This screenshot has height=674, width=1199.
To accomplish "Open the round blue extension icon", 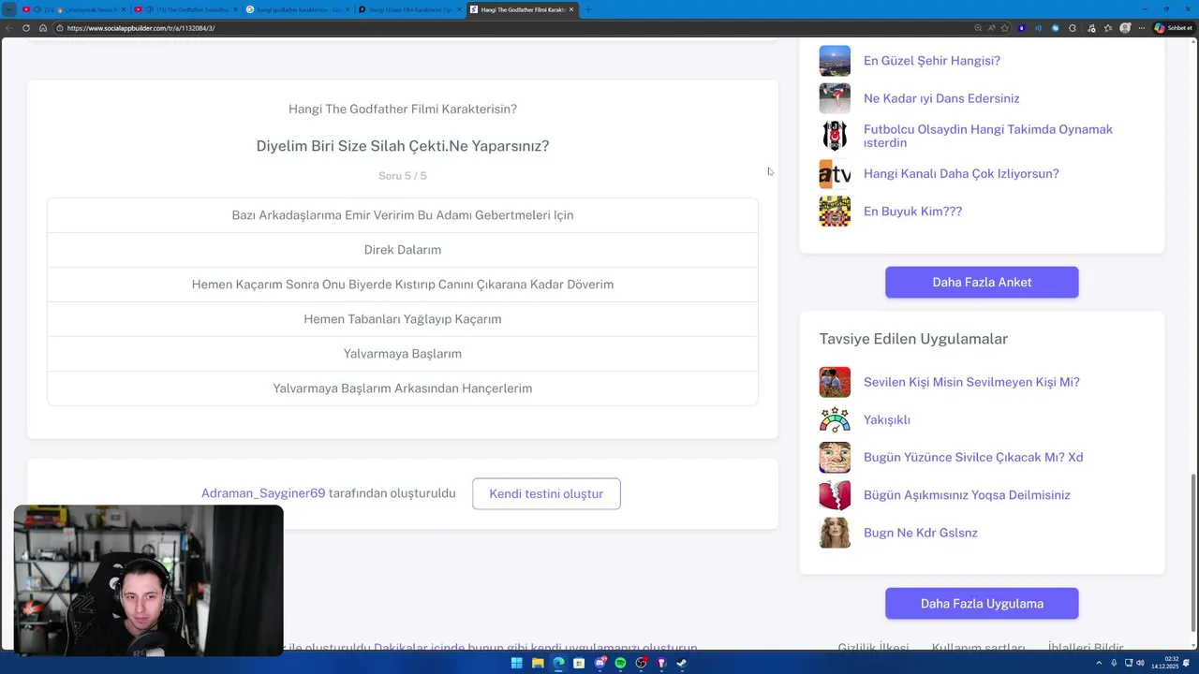I will tap(1056, 28).
